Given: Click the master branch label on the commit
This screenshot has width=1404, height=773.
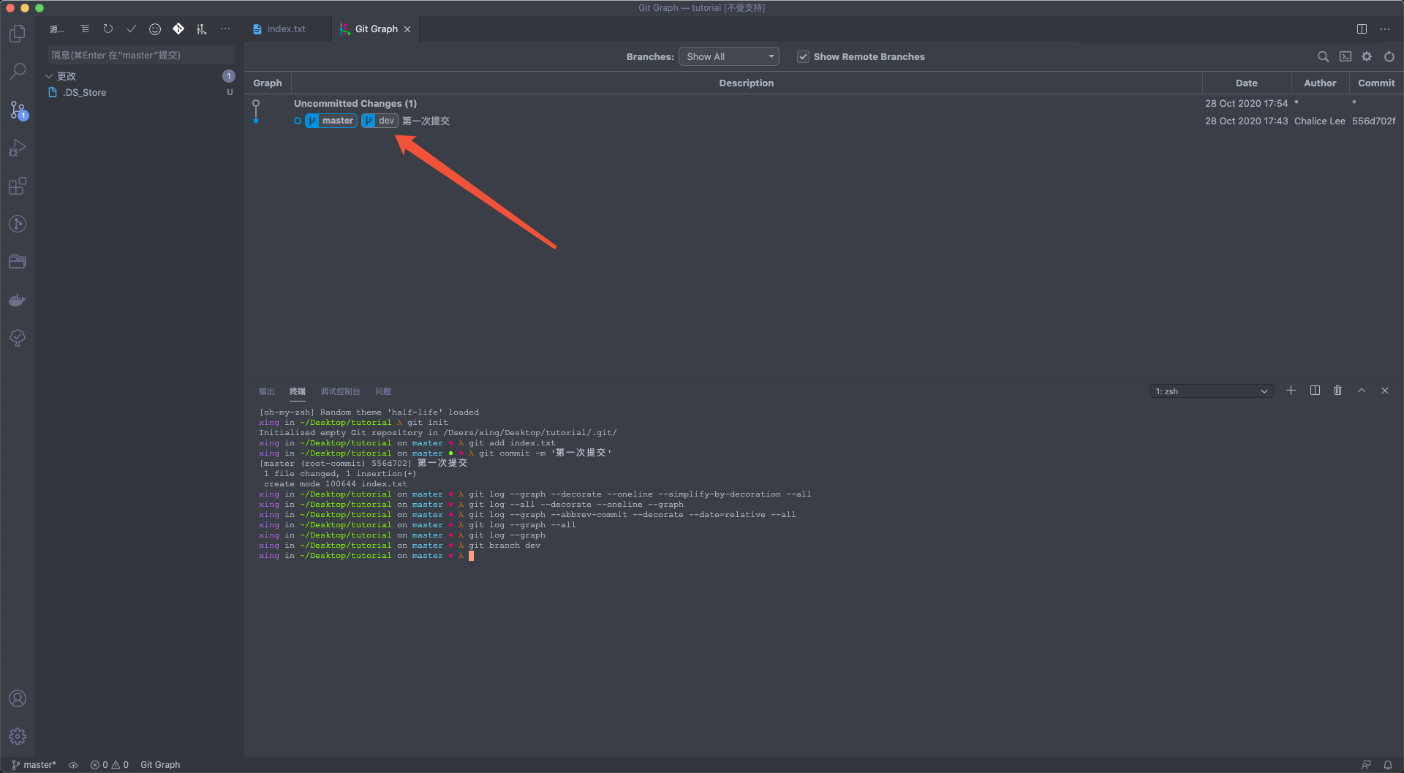Looking at the screenshot, I should point(331,121).
